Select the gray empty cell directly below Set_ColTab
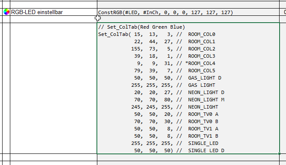Viewport: 286px width, 165px height. (x=188, y=157)
